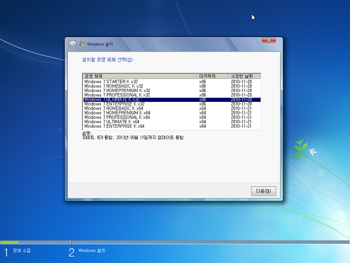This screenshot has height=263, width=350.
Task: Select Windows 7 HOMEBASIC K x32
Action: pos(172,86)
